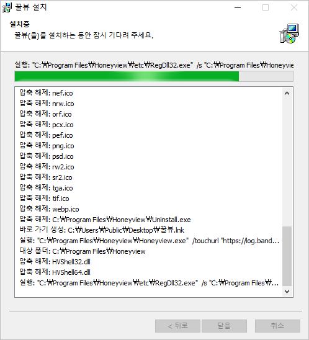The image size is (309, 340).
Task: Select the Honeyview.exe /touchurl log line
Action: click(149, 241)
